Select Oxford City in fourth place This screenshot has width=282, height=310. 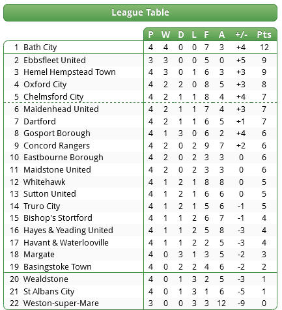pyautogui.click(x=45, y=85)
